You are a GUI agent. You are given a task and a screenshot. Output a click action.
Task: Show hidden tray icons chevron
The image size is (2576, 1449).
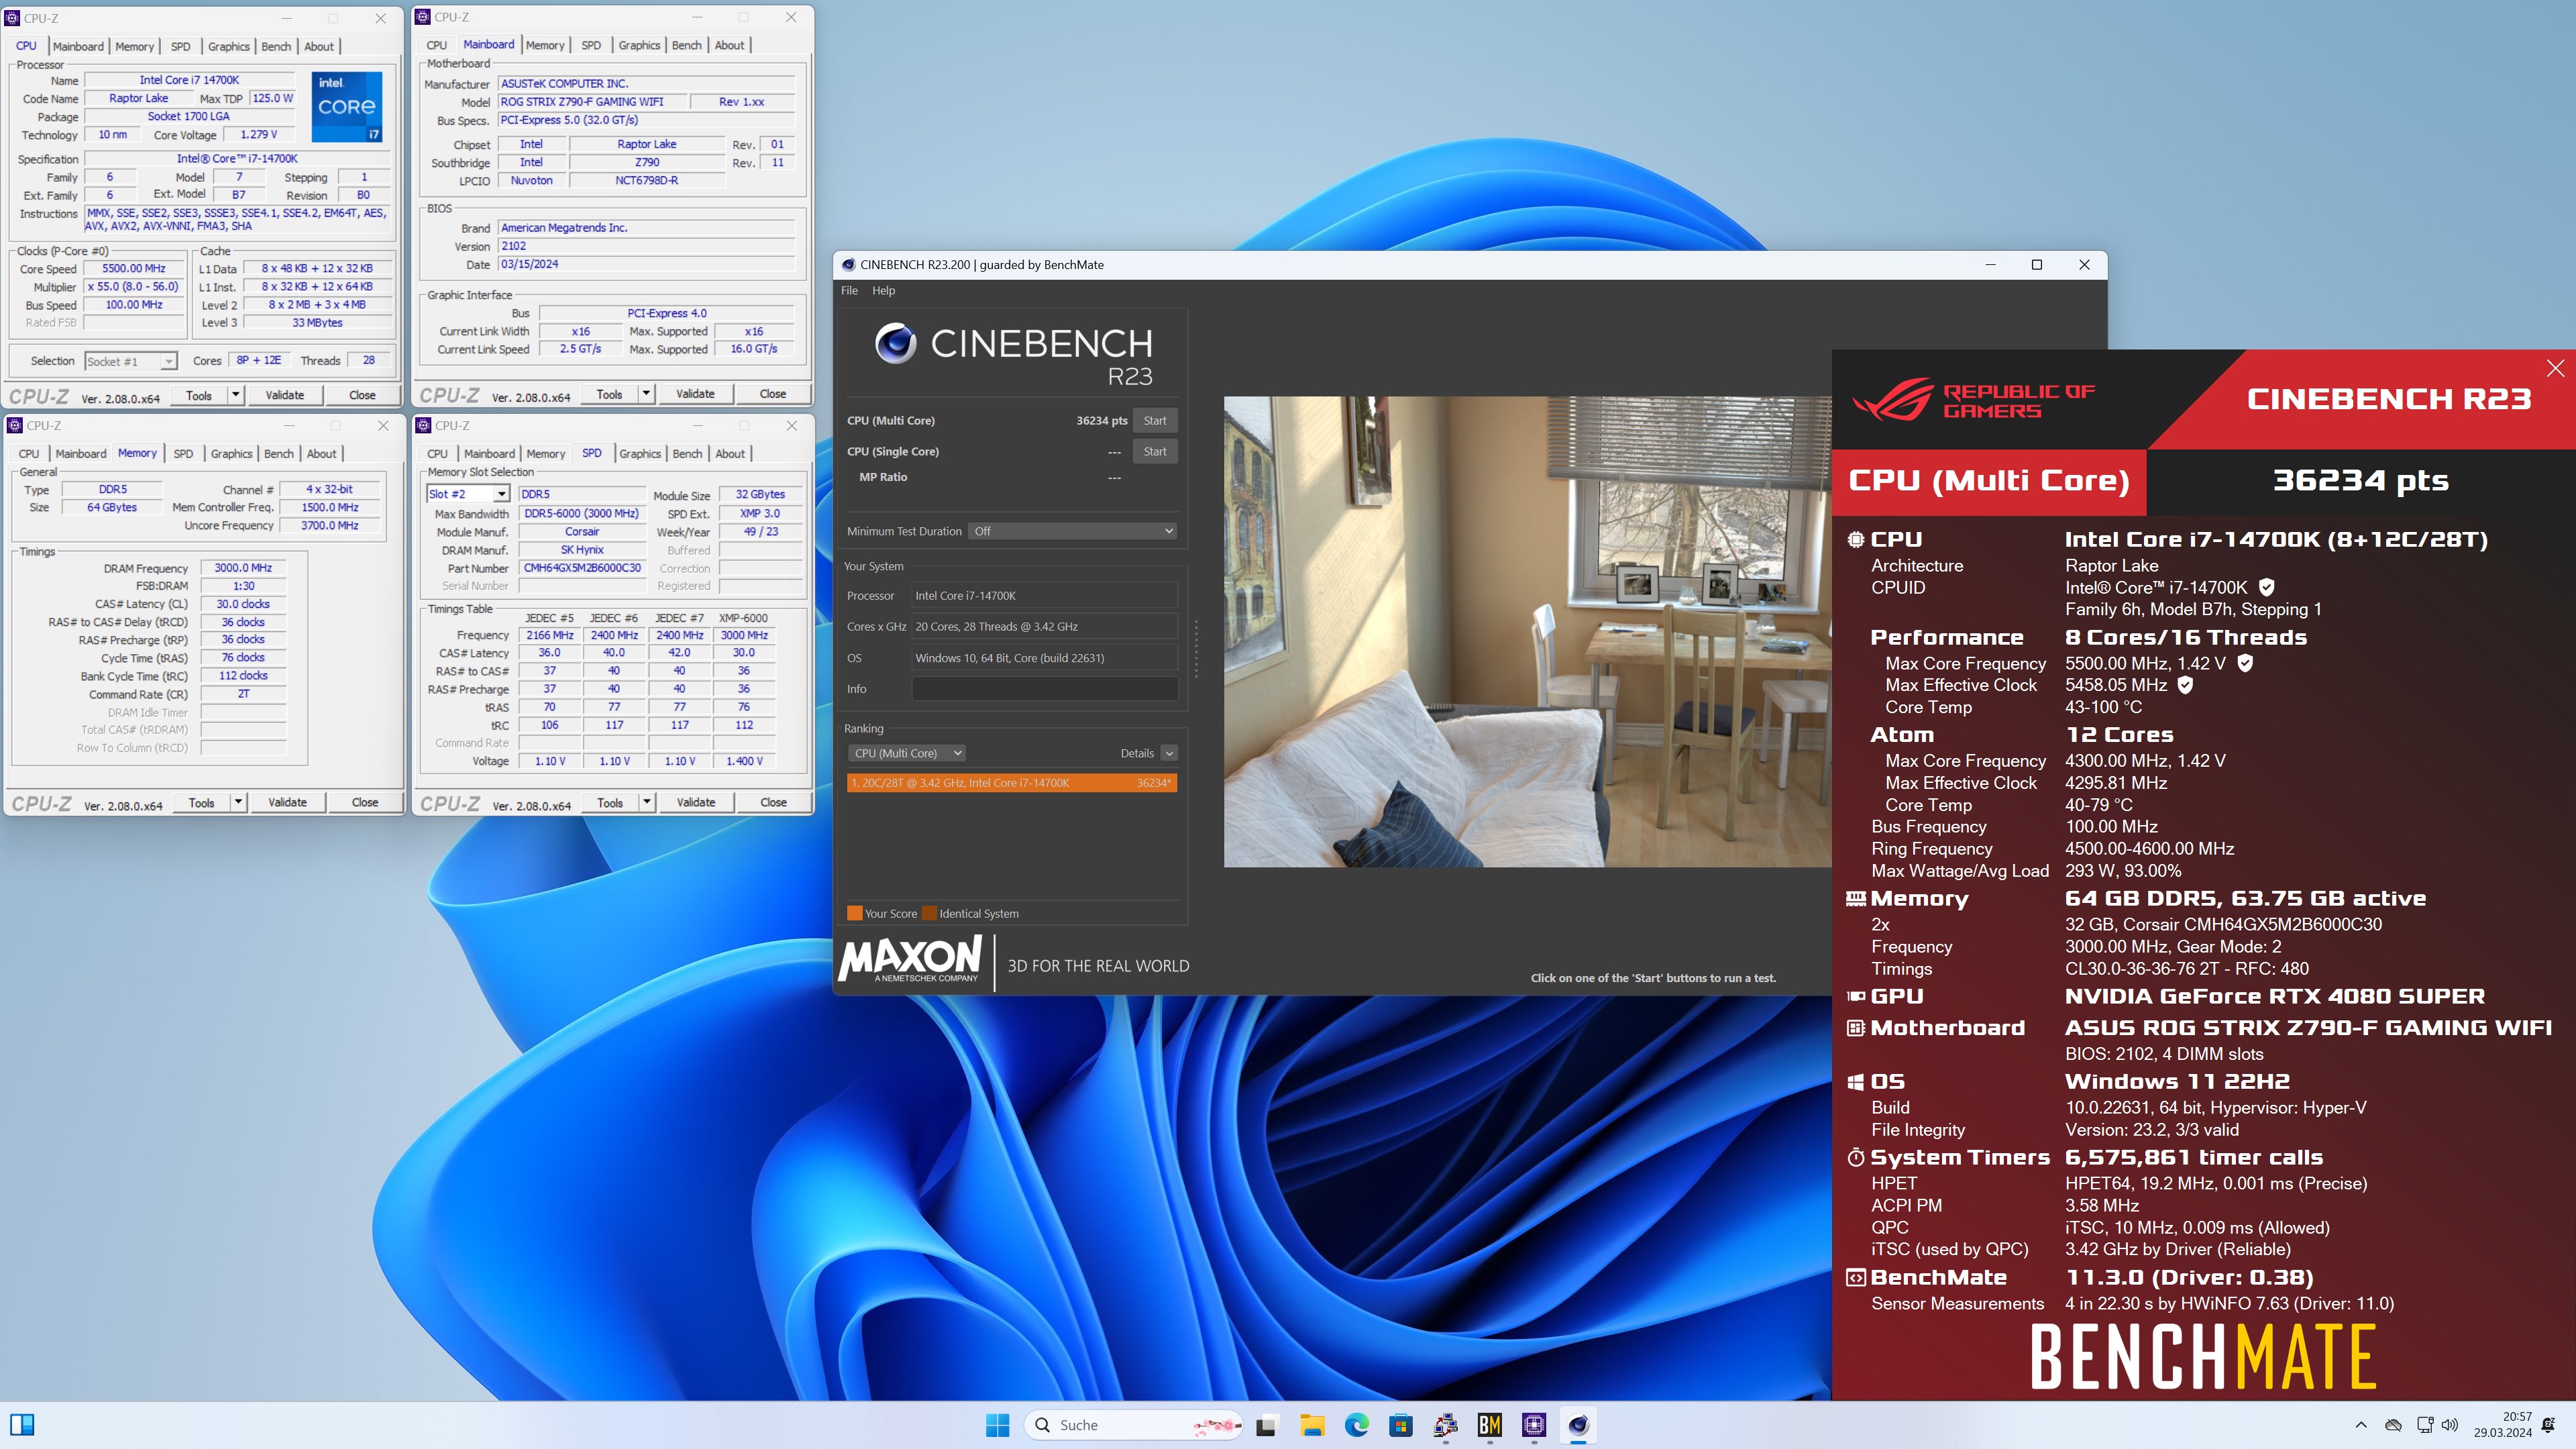[x=2361, y=1425]
